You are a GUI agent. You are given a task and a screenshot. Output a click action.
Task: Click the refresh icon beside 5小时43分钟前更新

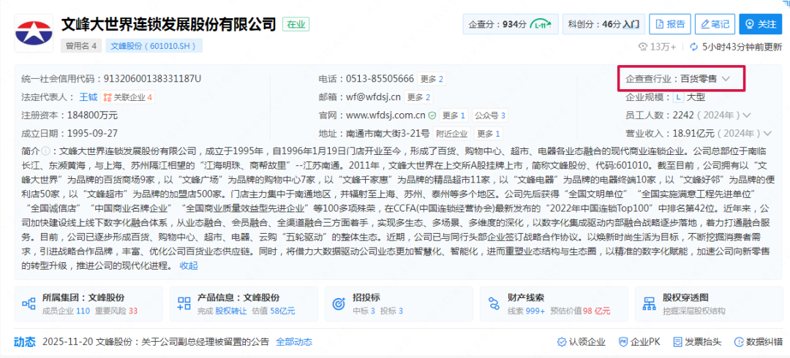coord(693,47)
